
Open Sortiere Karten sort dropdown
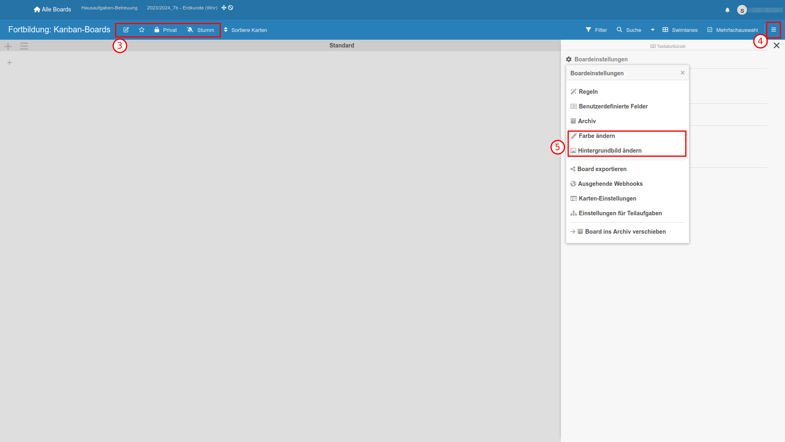245,30
